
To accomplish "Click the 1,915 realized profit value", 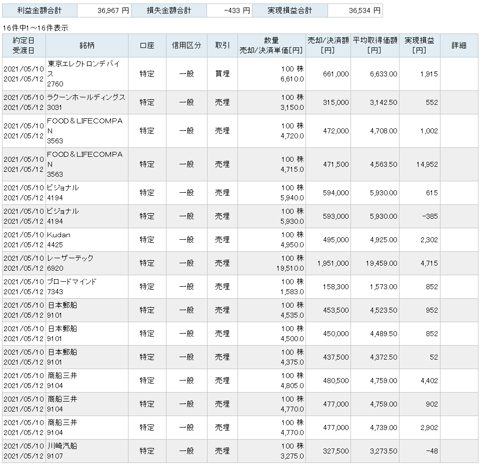I will [x=429, y=74].
